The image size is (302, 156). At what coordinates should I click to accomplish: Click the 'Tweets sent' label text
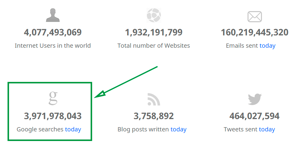coord(241,129)
